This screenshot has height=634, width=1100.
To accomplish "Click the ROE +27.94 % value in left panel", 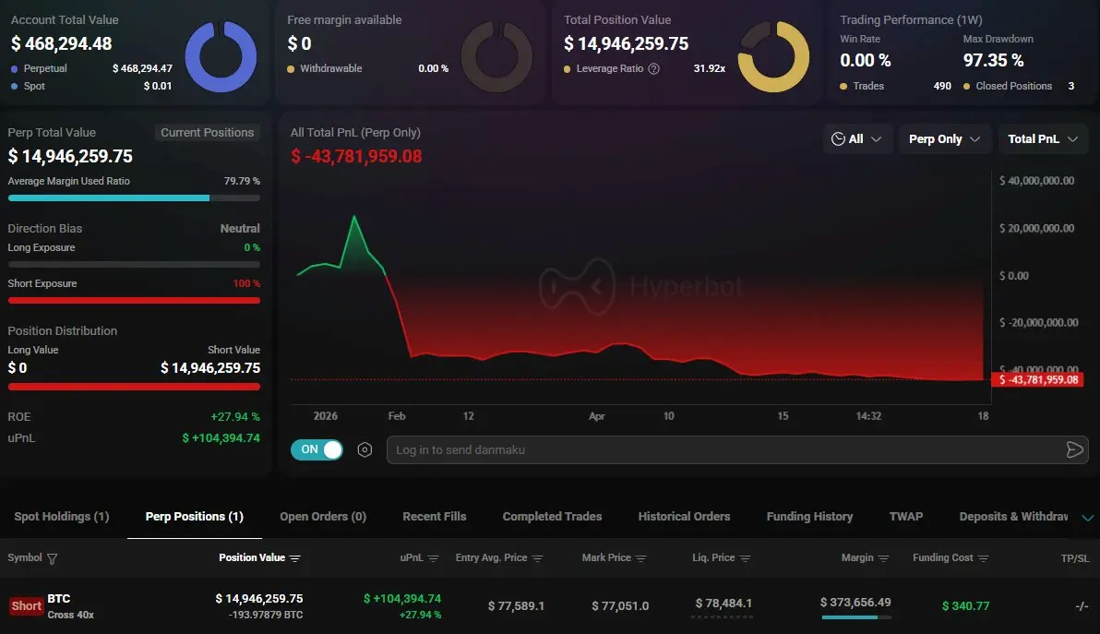I will [235, 416].
